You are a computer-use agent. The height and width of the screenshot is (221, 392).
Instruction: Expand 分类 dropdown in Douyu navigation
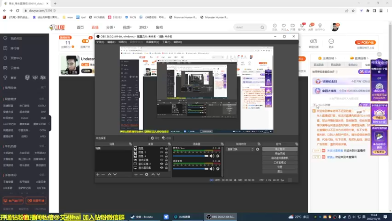(x=110, y=28)
